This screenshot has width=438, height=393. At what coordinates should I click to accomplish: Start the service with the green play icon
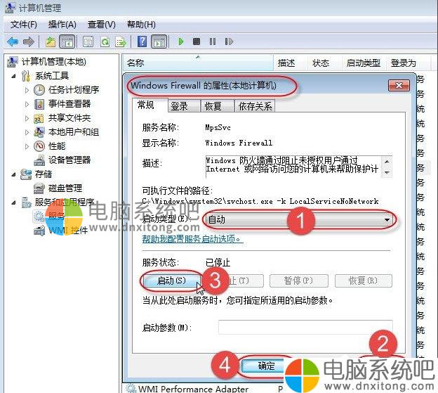181,41
